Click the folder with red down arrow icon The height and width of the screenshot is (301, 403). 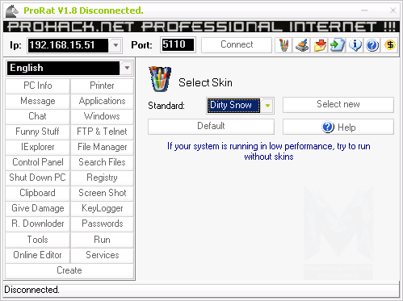click(x=320, y=45)
